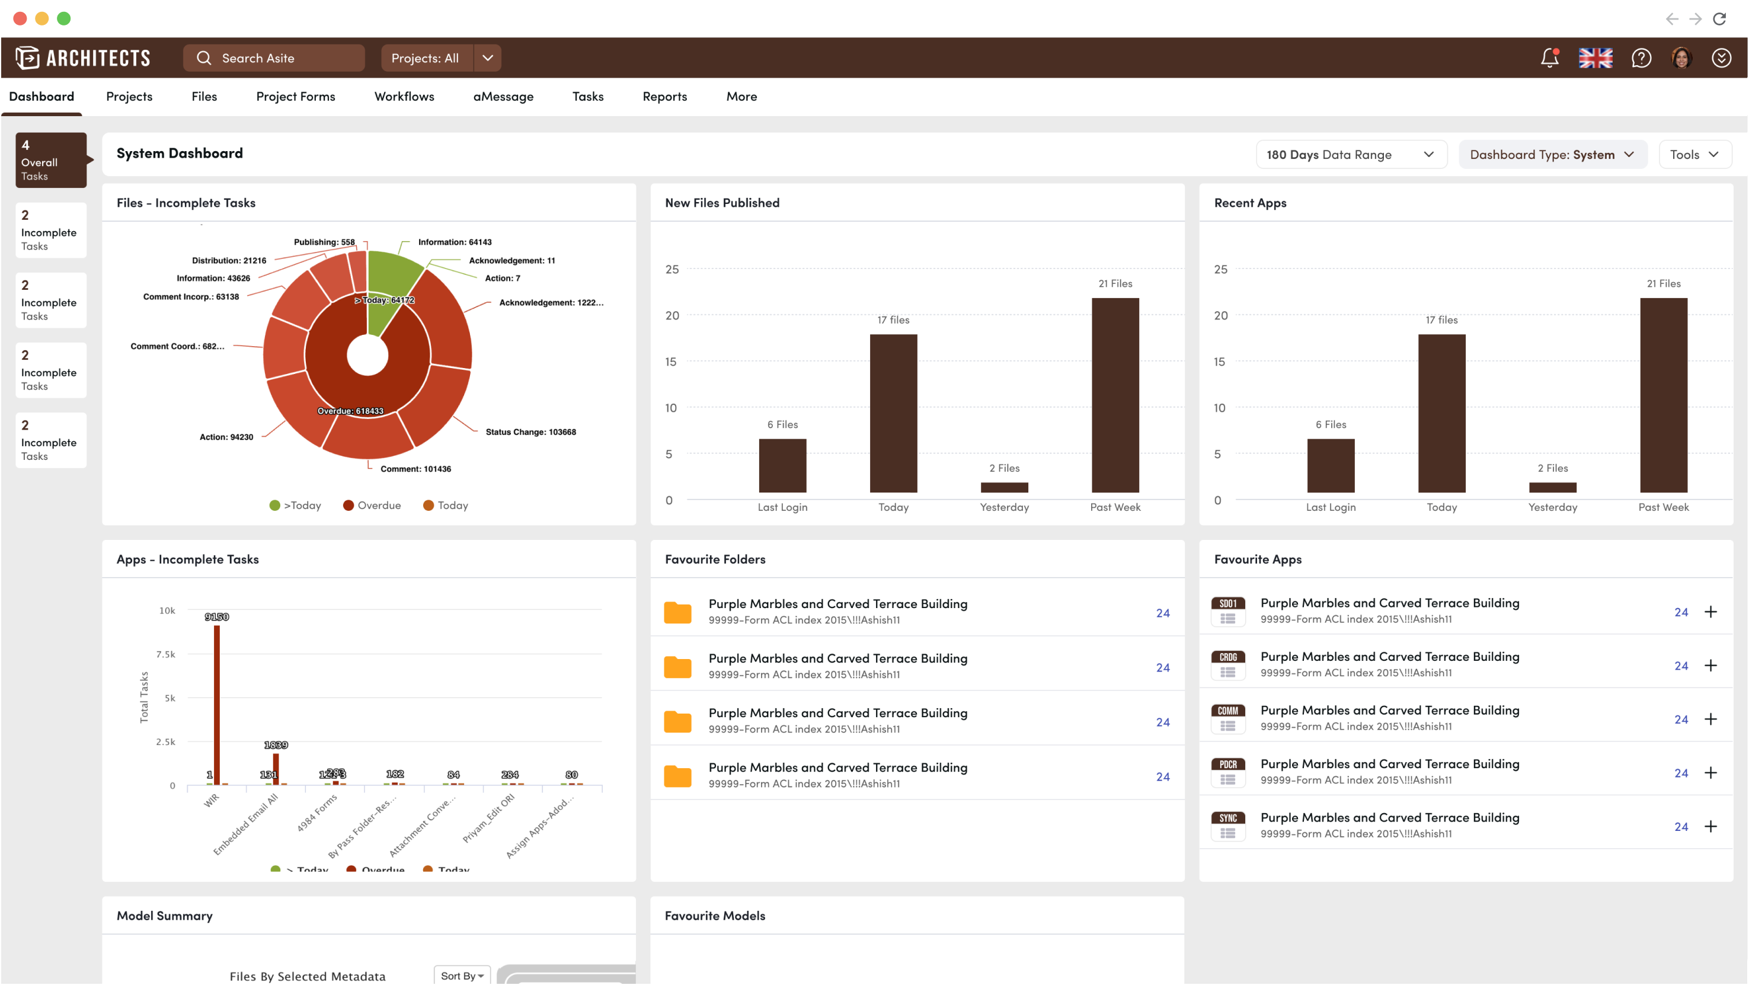Open the Dashboard Type: System dropdown
Image resolution: width=1749 pixels, height=985 pixels.
[1552, 154]
